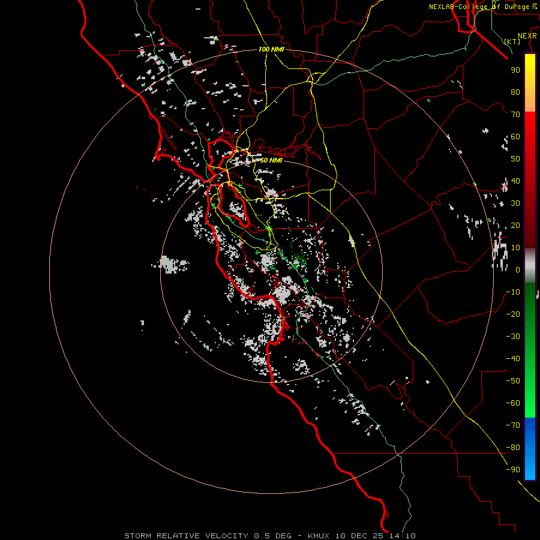The image size is (540, 540).
Task: Click the positive 20 scale value
Action: (x=515, y=225)
